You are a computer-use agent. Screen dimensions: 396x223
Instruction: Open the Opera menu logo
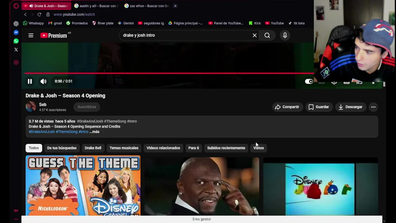coord(16,6)
